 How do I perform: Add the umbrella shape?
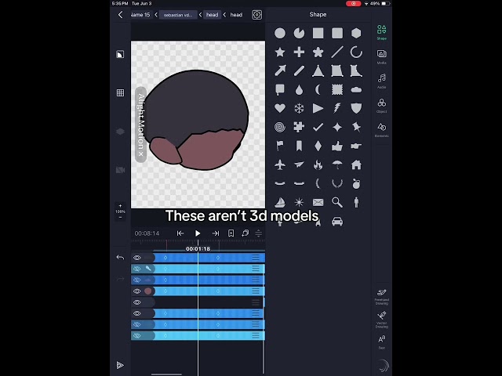click(x=337, y=164)
